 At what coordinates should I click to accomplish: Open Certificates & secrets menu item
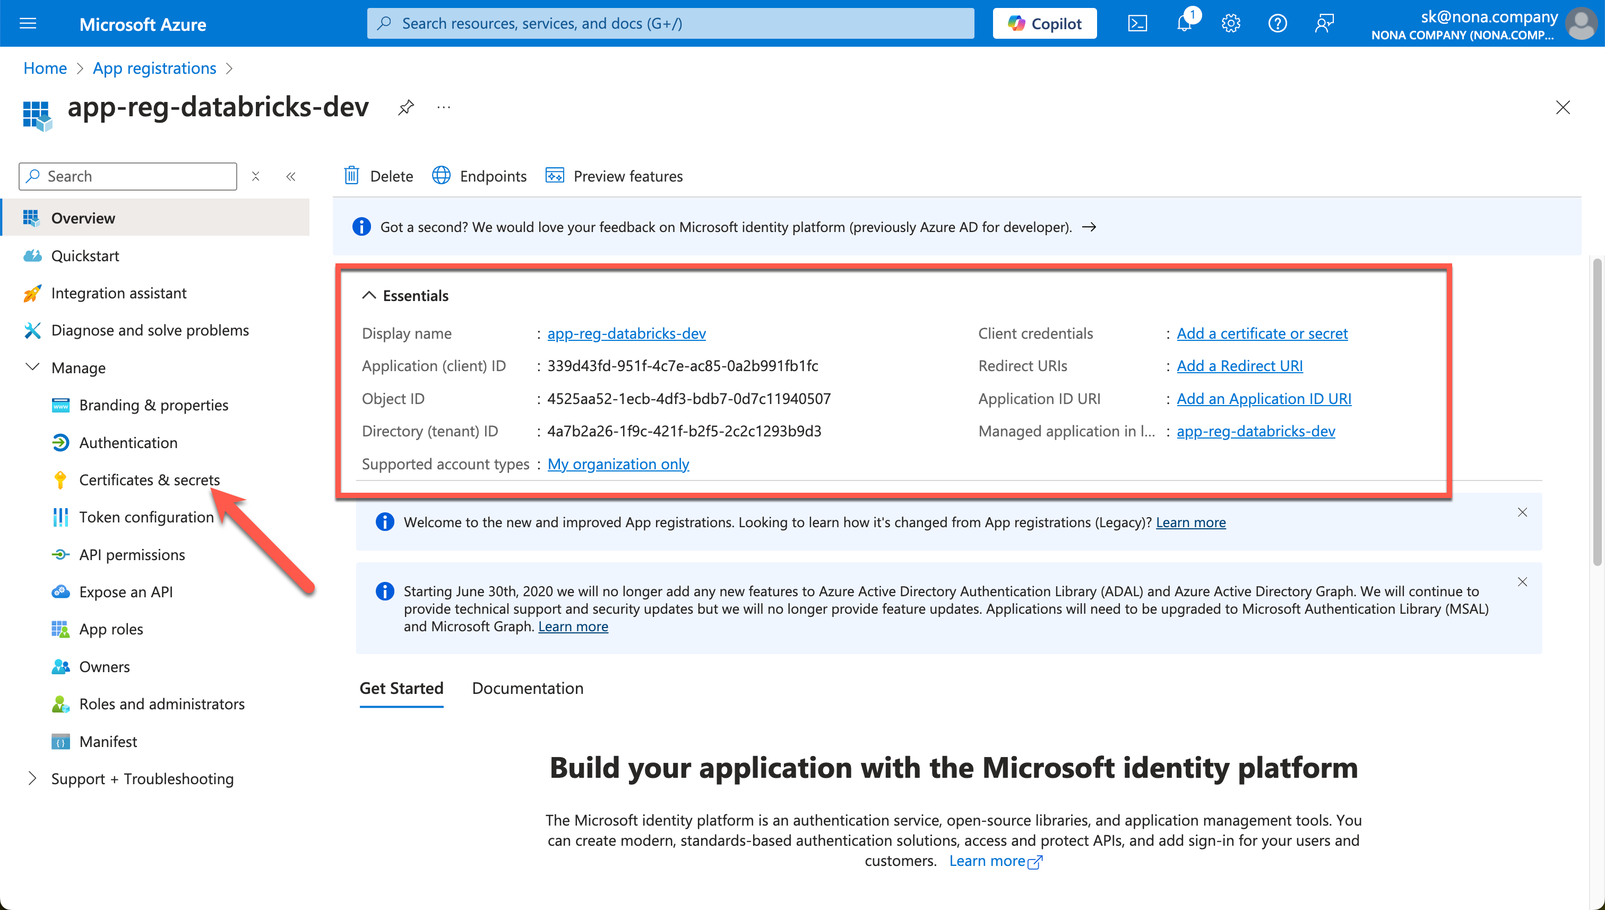coord(149,479)
